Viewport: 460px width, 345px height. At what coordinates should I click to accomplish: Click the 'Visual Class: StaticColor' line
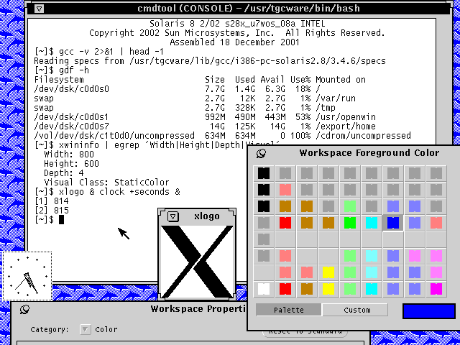click(106, 183)
